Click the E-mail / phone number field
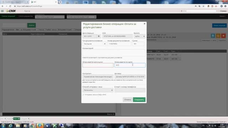 coord(130,90)
